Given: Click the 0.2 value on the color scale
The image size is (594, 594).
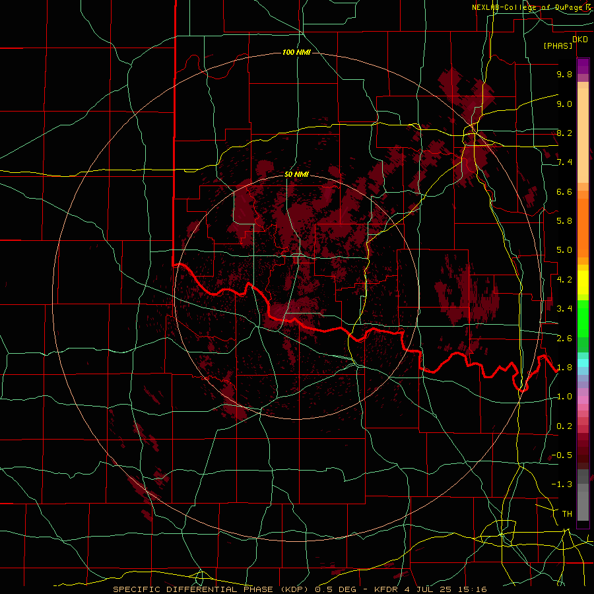Looking at the screenshot, I should 564,426.
